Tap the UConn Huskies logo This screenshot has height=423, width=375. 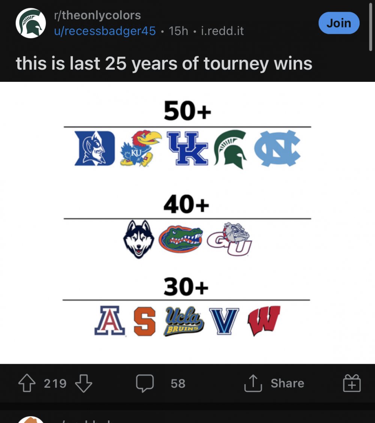click(x=139, y=239)
